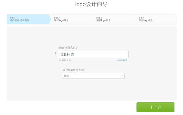
Task: Click the logo设计向导 page heading
Action: pyautogui.click(x=91, y=4)
